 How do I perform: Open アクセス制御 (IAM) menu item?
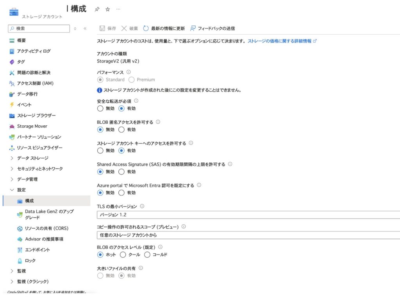click(x=35, y=83)
